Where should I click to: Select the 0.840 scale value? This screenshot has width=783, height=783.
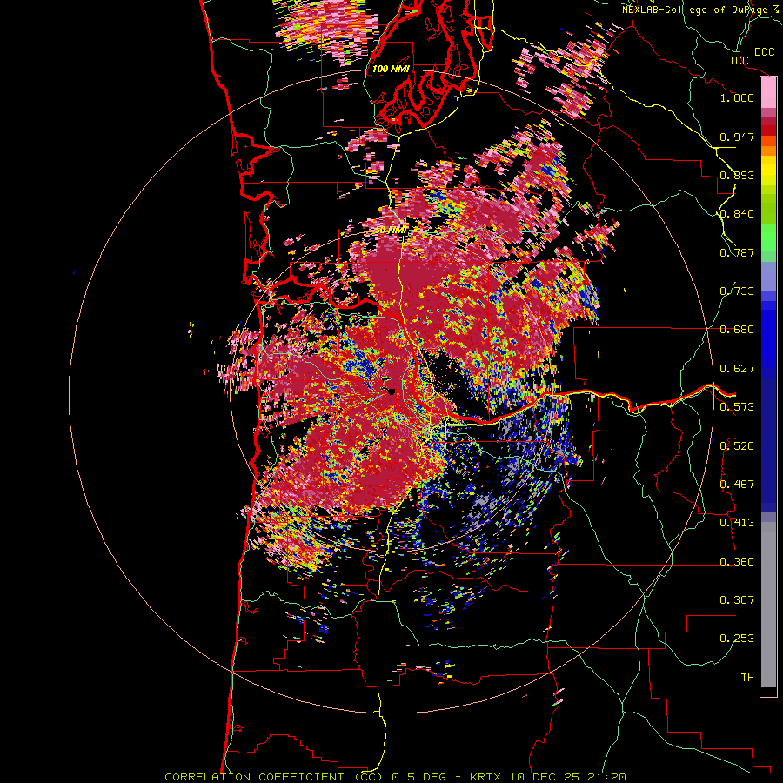tap(737, 214)
